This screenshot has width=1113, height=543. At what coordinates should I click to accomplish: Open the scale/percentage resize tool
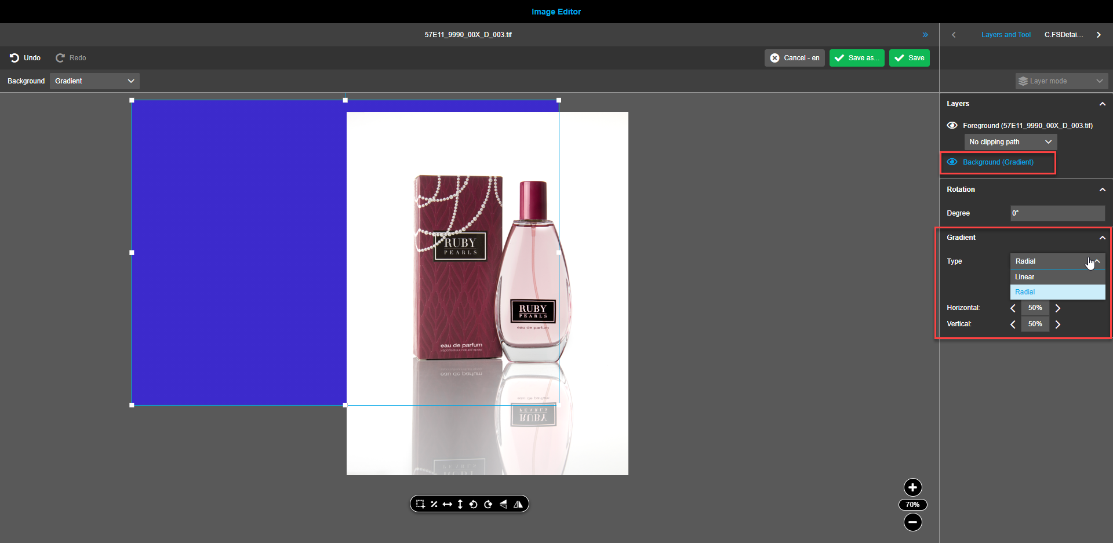click(434, 504)
